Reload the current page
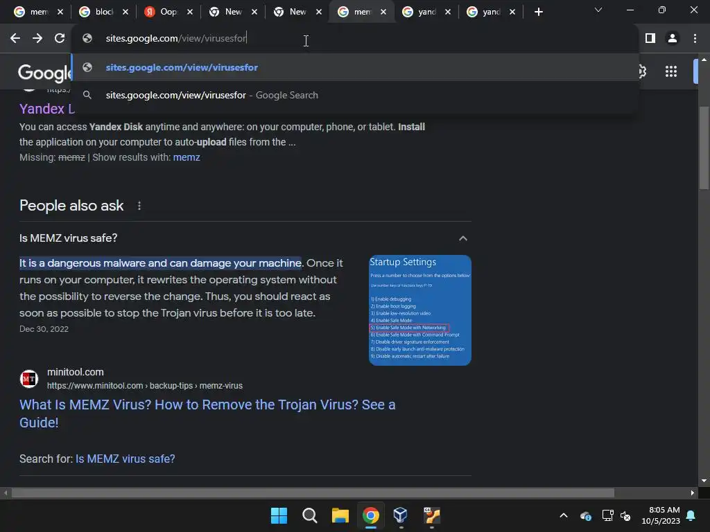The height and width of the screenshot is (532, 710). click(60, 39)
